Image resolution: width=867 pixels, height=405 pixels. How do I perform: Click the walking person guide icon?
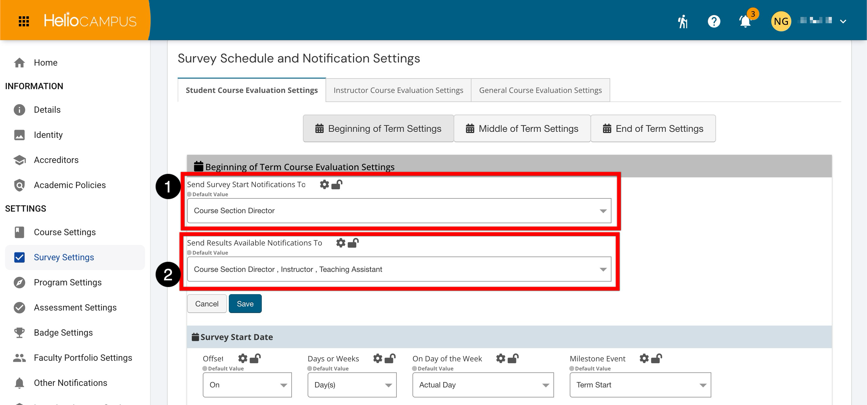pos(682,21)
